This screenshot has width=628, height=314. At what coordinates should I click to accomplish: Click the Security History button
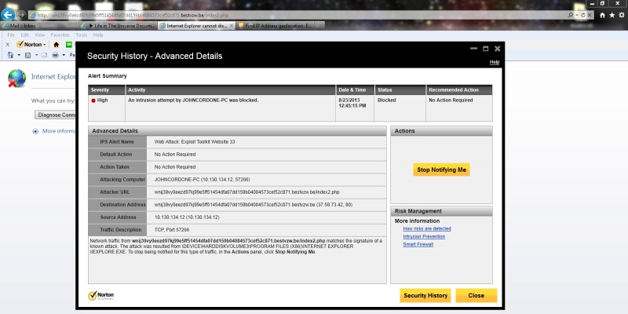(425, 296)
